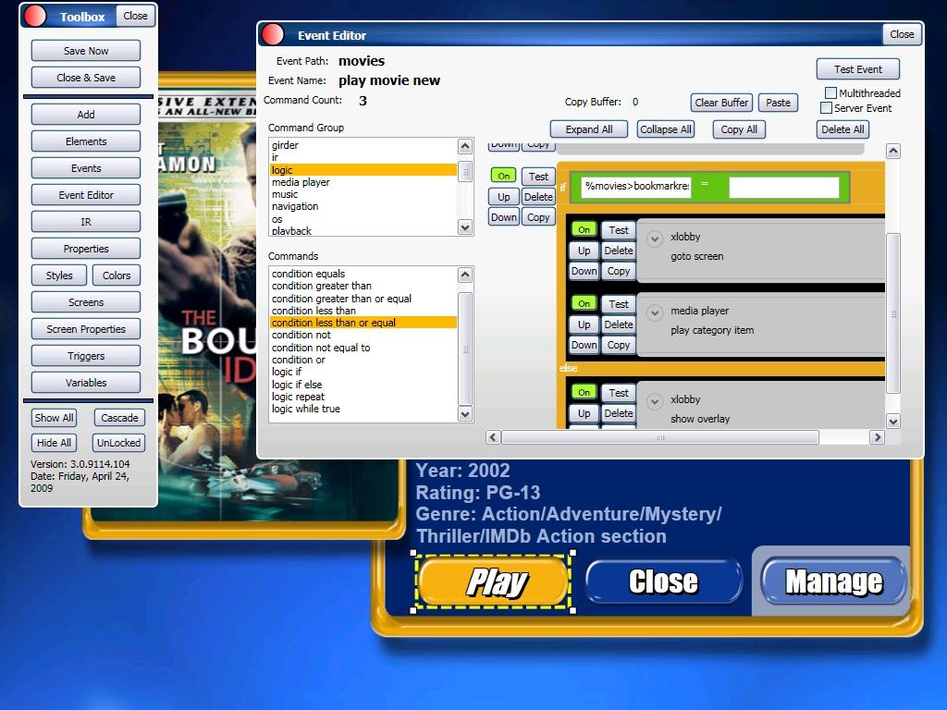Click the Command Group list scroll-down arrow
The height and width of the screenshot is (710, 947).
(464, 227)
